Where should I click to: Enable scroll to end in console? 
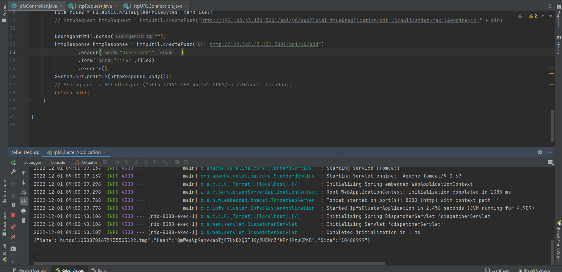point(24,201)
